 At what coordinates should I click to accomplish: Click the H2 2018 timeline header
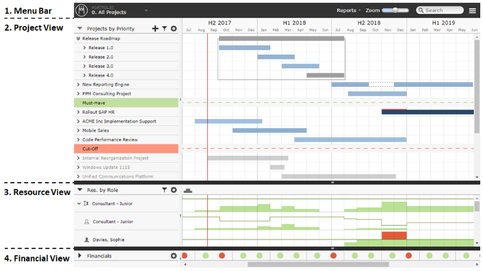[369, 23]
